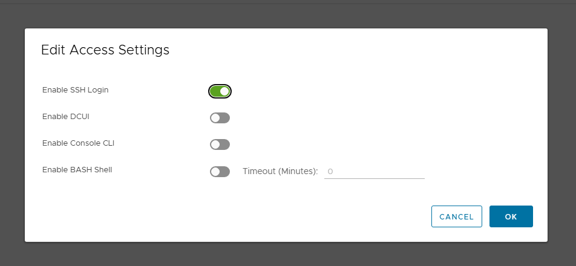
Task: Click the "Edit Access Settings" dialog title
Action: 105,50
